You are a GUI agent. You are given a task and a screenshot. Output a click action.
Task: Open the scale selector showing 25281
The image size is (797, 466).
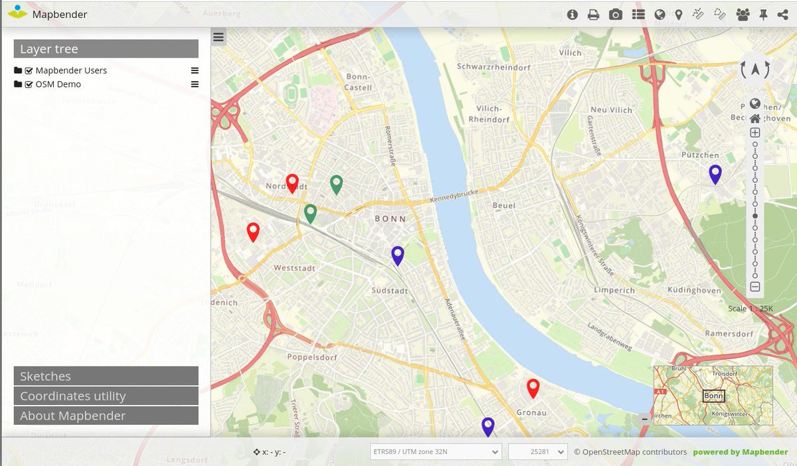(x=538, y=452)
